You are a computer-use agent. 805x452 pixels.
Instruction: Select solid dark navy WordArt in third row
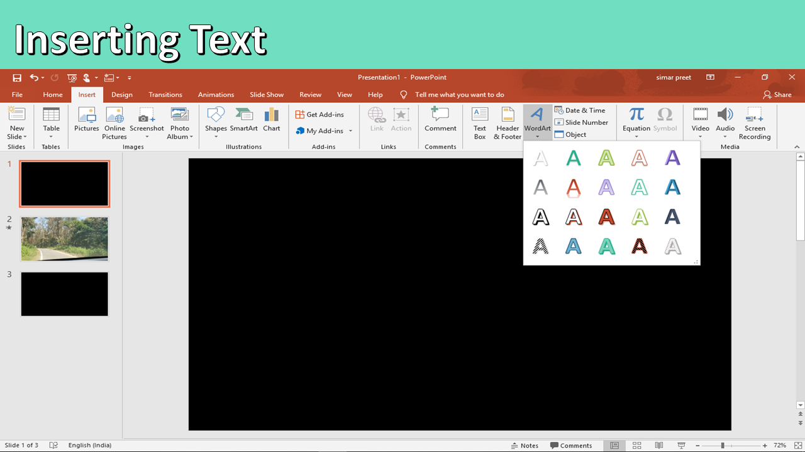pos(672,217)
